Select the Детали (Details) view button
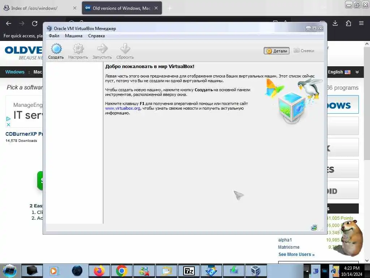Image resolution: width=370 pixels, height=278 pixels. (276, 51)
